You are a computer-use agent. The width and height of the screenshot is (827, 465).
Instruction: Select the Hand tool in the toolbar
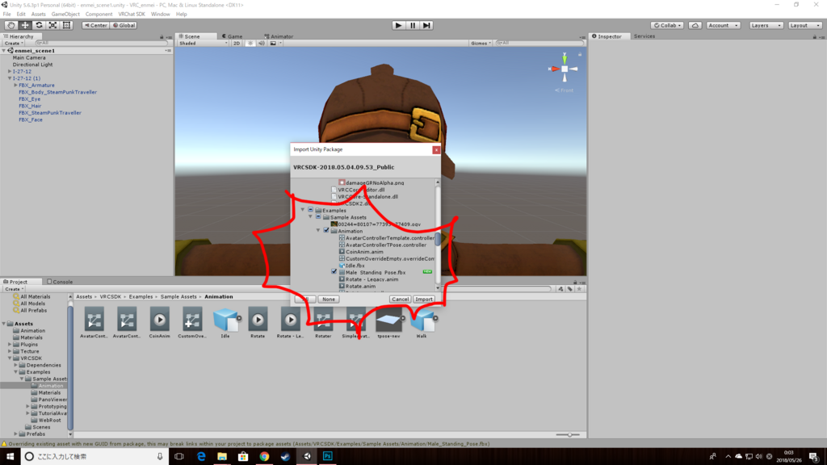(x=10, y=25)
